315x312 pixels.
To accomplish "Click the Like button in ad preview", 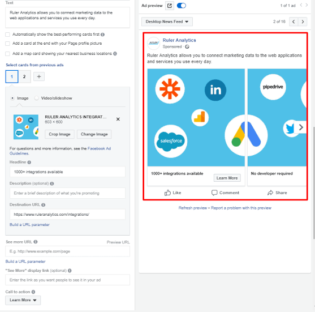I will pyautogui.click(x=172, y=193).
